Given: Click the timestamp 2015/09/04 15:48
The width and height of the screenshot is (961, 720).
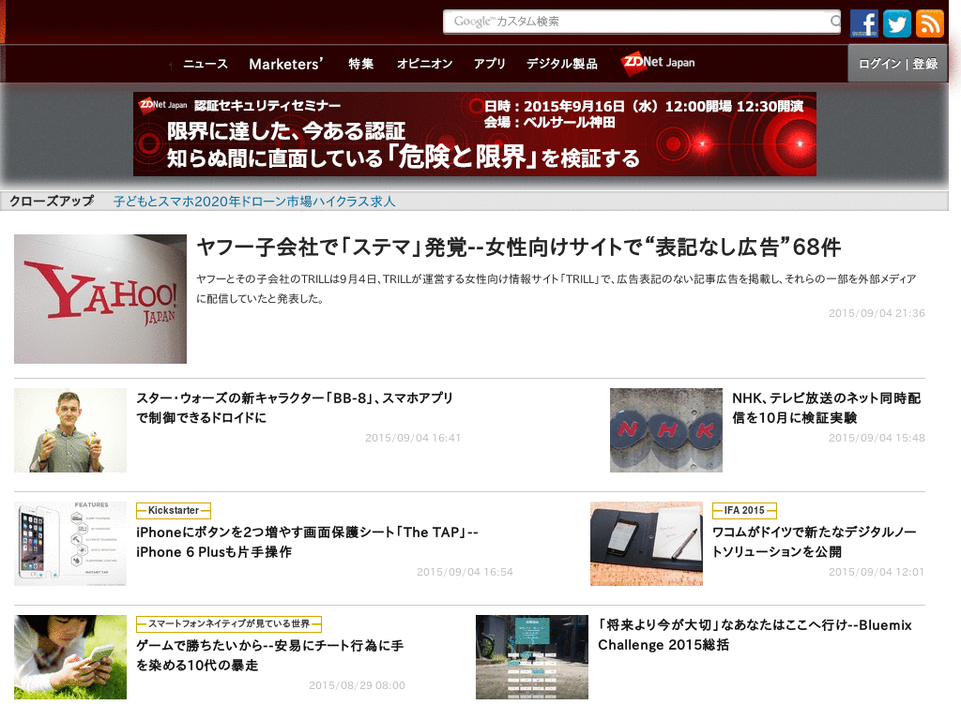Looking at the screenshot, I should coord(877,439).
